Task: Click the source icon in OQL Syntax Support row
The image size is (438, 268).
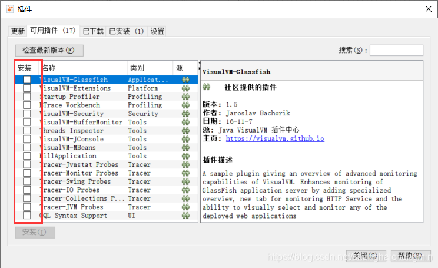Action: (185, 216)
